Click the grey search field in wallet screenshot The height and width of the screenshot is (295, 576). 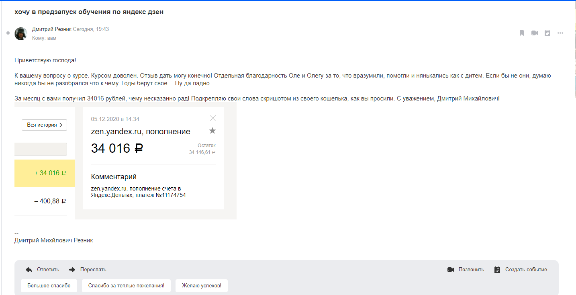pos(41,149)
